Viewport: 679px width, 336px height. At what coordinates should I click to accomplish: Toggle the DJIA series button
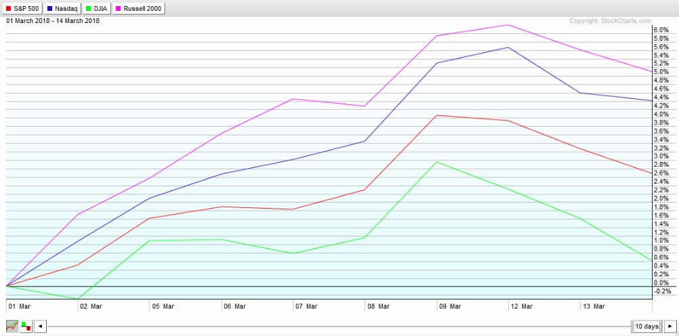click(x=97, y=8)
